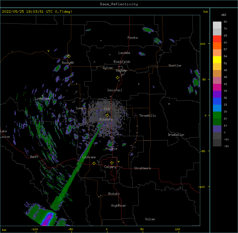Click the yellow radar marker near Didsbury
Screen dimensions: 238x233
click(107, 115)
